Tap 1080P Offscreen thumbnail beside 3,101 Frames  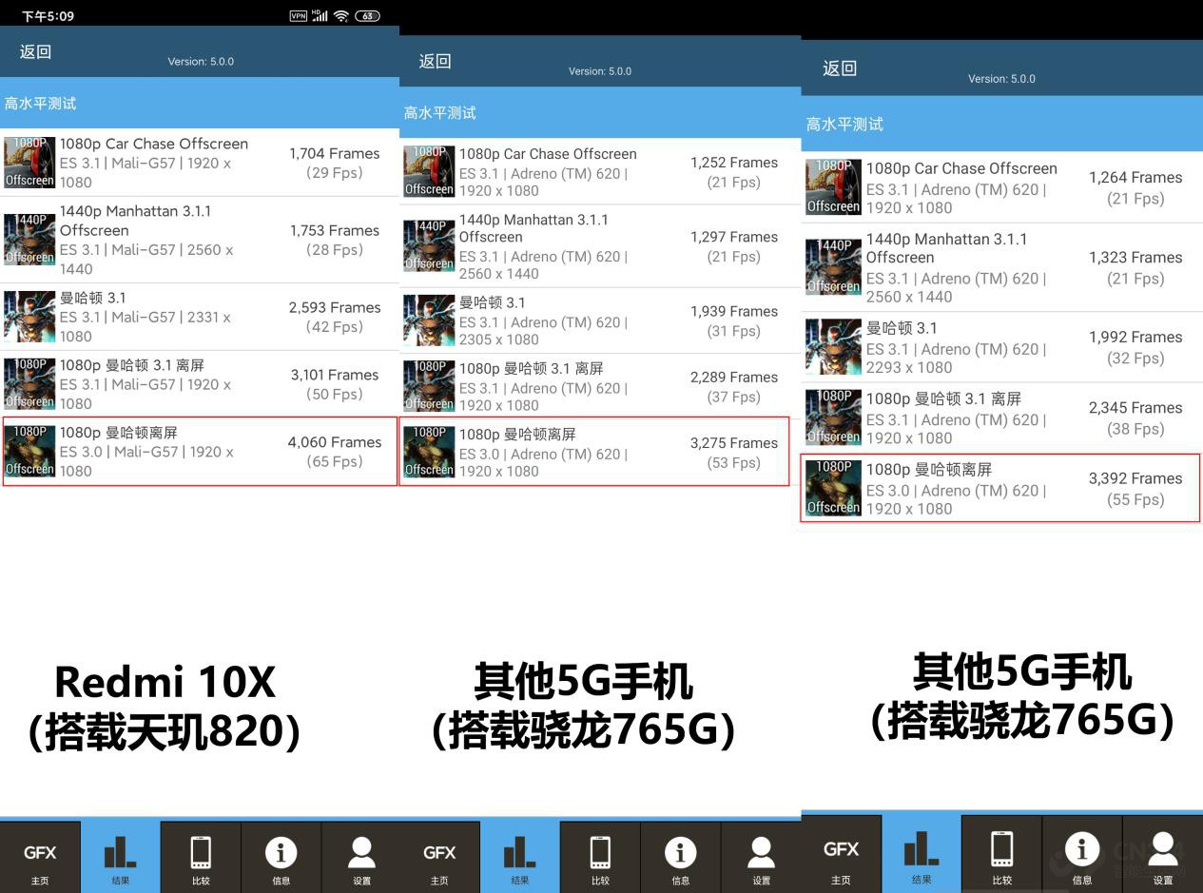(x=29, y=384)
